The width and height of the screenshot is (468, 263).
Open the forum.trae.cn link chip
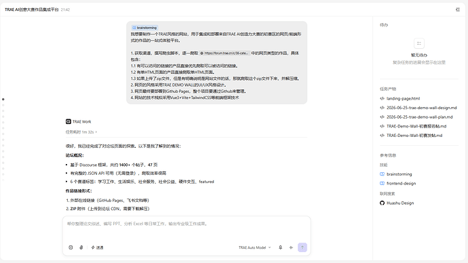pos(225,53)
